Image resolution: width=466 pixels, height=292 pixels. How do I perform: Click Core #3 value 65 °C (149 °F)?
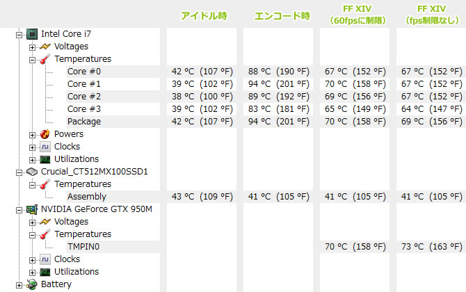(355, 109)
